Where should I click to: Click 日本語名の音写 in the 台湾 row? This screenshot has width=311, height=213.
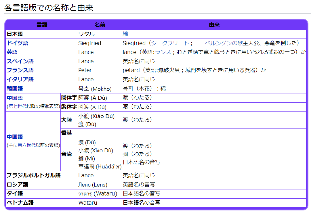pyautogui.click(x=142, y=162)
